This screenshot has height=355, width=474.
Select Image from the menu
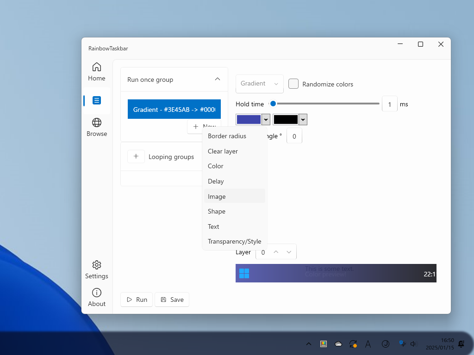[235, 196]
